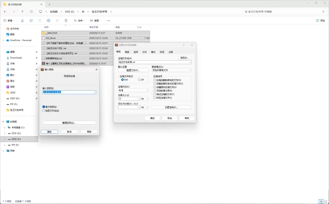Click the 设置密码 set password button
This screenshot has height=204, width=329.
[x=171, y=107]
